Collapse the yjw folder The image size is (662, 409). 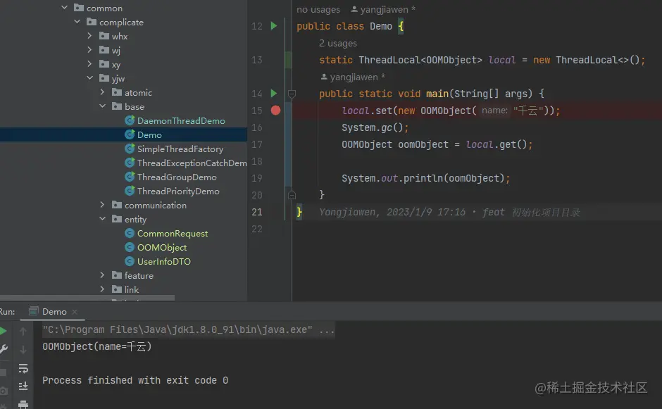90,78
